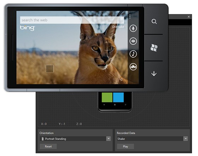198x156 pixels.
Task: Open the three-dot more options menu
Action: tap(130, 17)
